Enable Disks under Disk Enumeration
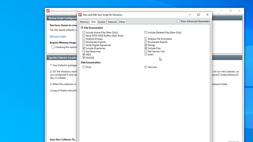253x142 pixels. 83,67
